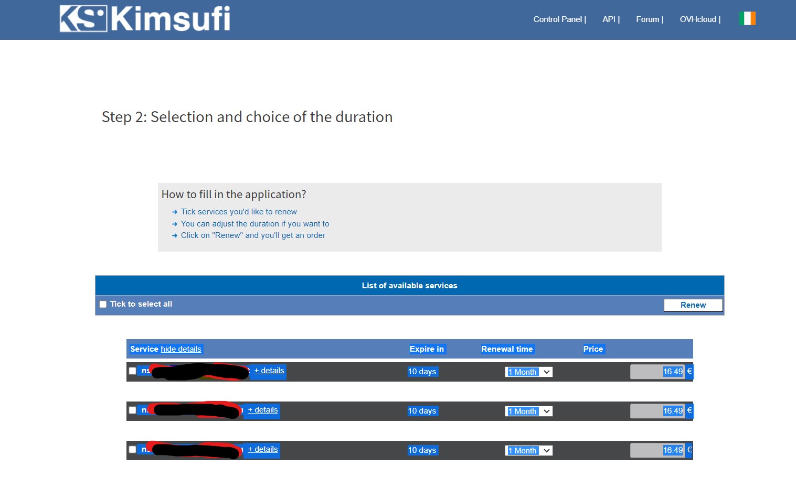The width and height of the screenshot is (796, 499).
Task: Click the Irish flag language icon
Action: 747,19
